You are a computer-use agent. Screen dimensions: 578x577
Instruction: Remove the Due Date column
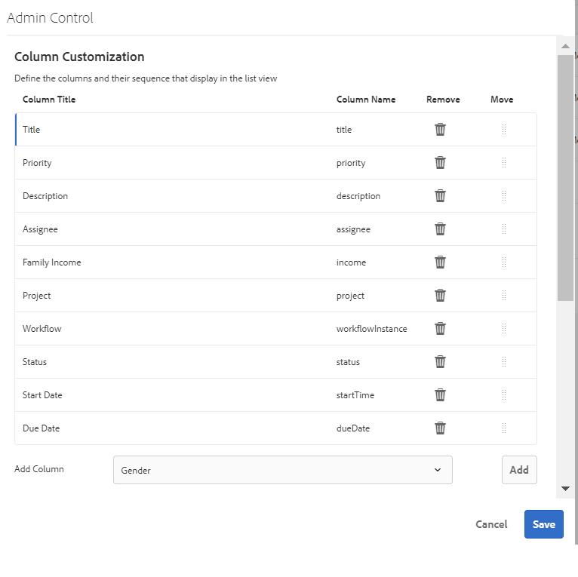pyautogui.click(x=440, y=428)
